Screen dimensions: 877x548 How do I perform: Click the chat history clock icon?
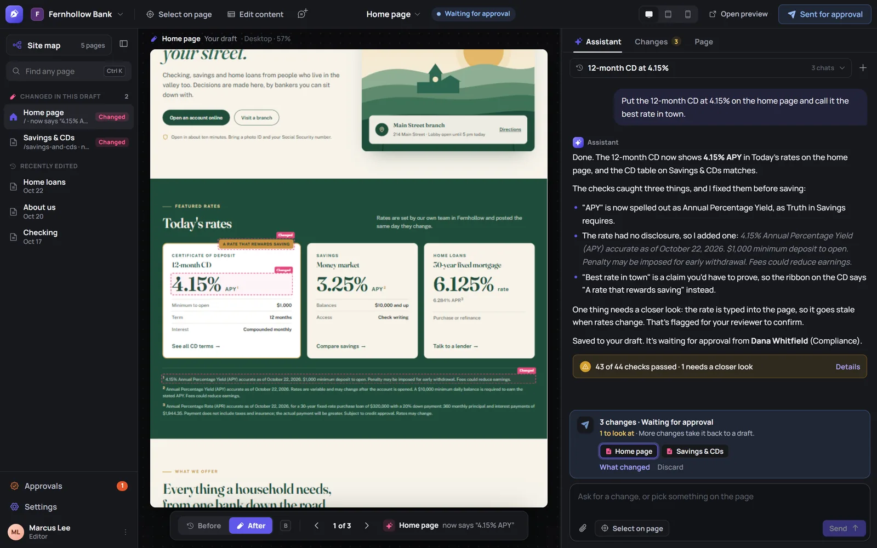[x=579, y=68]
